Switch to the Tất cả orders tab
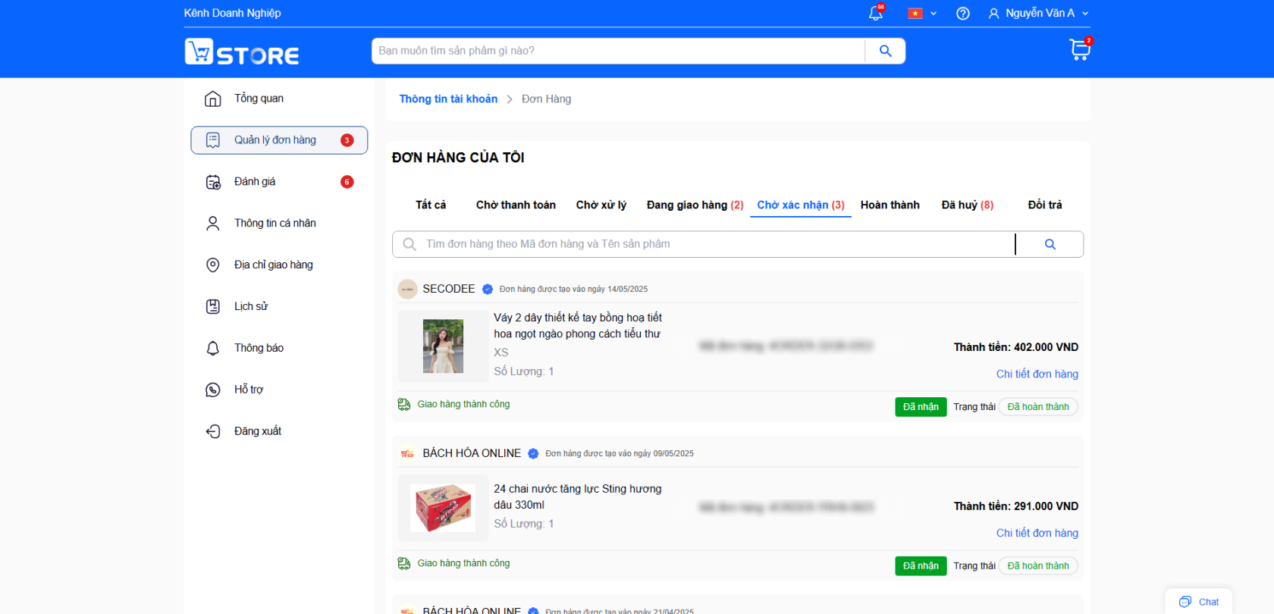 tap(431, 205)
